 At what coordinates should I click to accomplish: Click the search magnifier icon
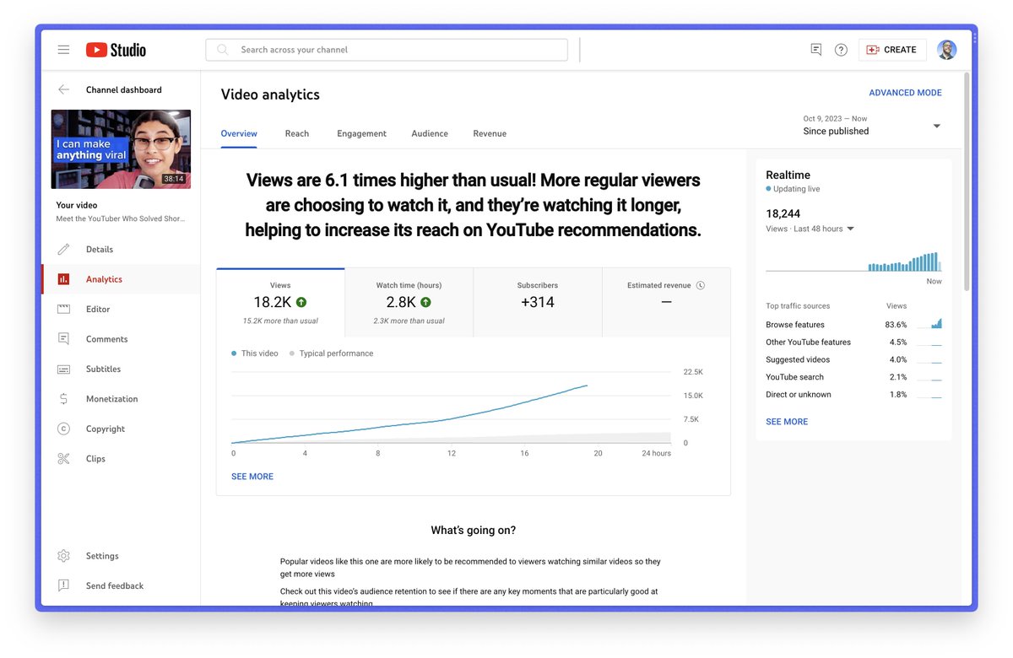pos(223,50)
